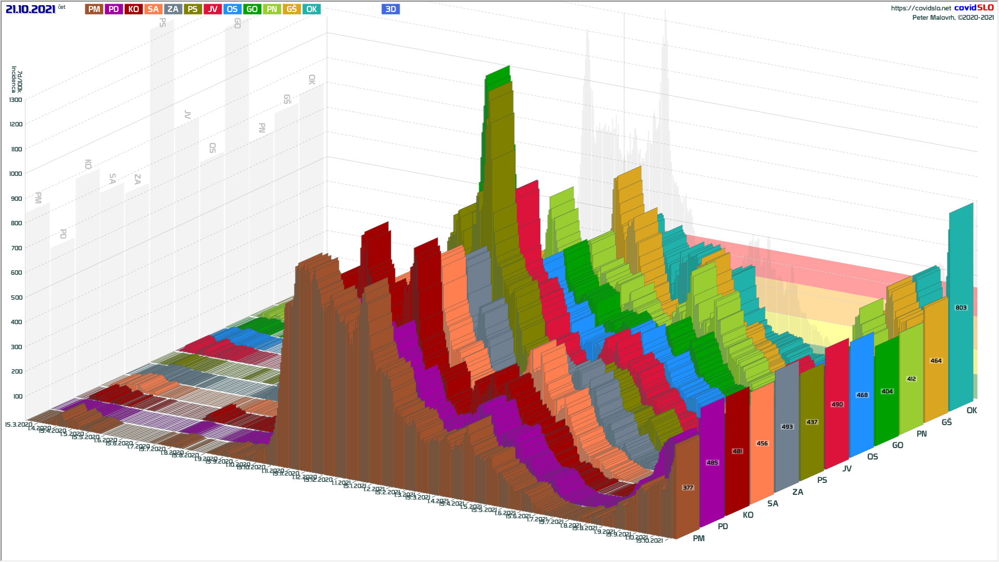Click the SA orange legend swatch
Screen dimensions: 999x562
(x=153, y=9)
